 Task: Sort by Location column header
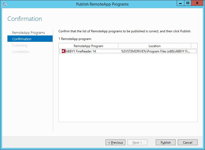pos(154,46)
